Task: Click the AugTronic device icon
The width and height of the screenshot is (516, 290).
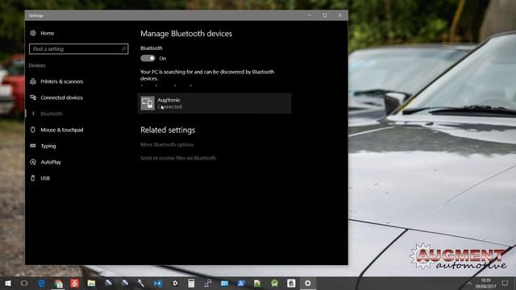Action: click(148, 103)
